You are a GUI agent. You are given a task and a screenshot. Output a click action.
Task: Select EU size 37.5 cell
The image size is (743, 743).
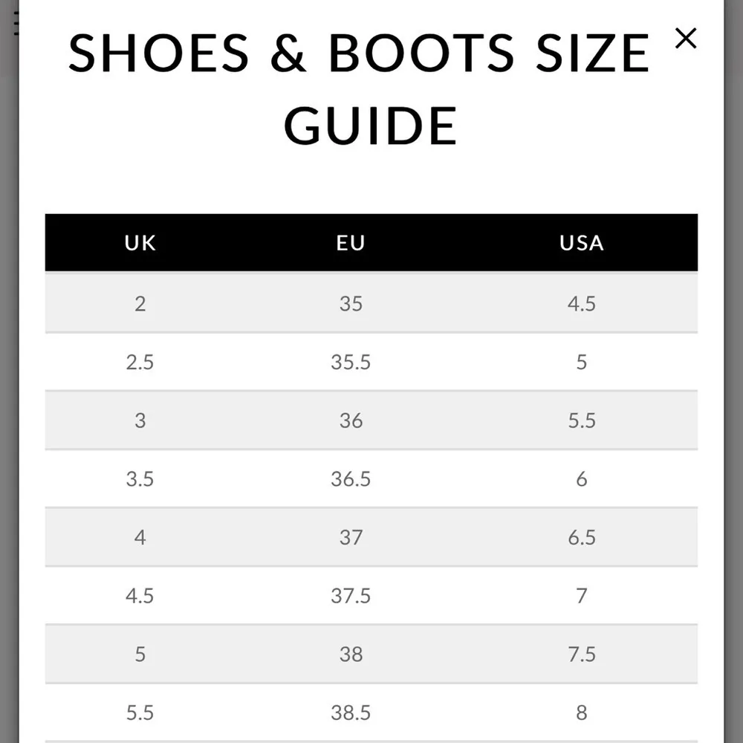(351, 596)
